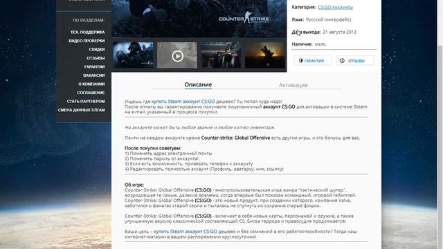Open the CS:GO Аккаунты category link

tap(335, 8)
